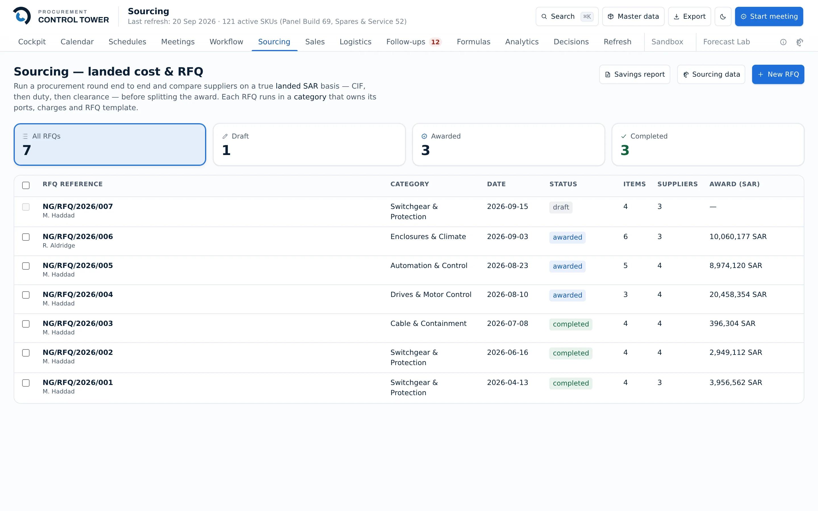Image resolution: width=818 pixels, height=511 pixels.
Task: Click the AWARD (SAR) column header
Action: (734, 184)
